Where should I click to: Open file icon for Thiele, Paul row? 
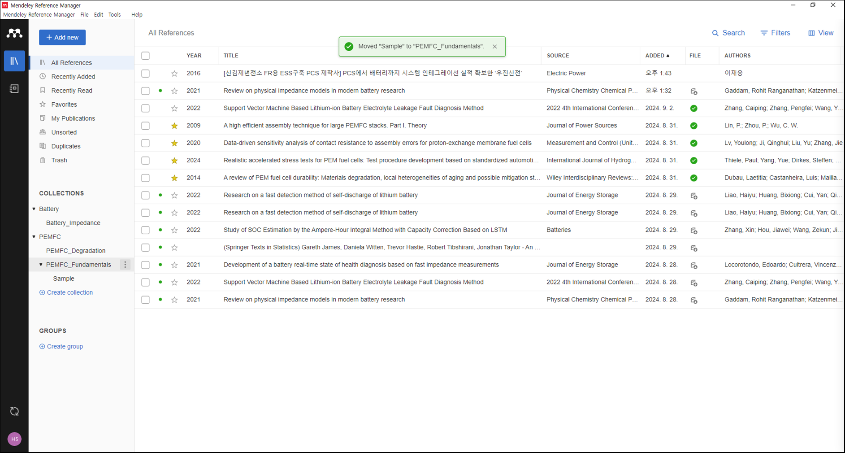[x=693, y=161]
